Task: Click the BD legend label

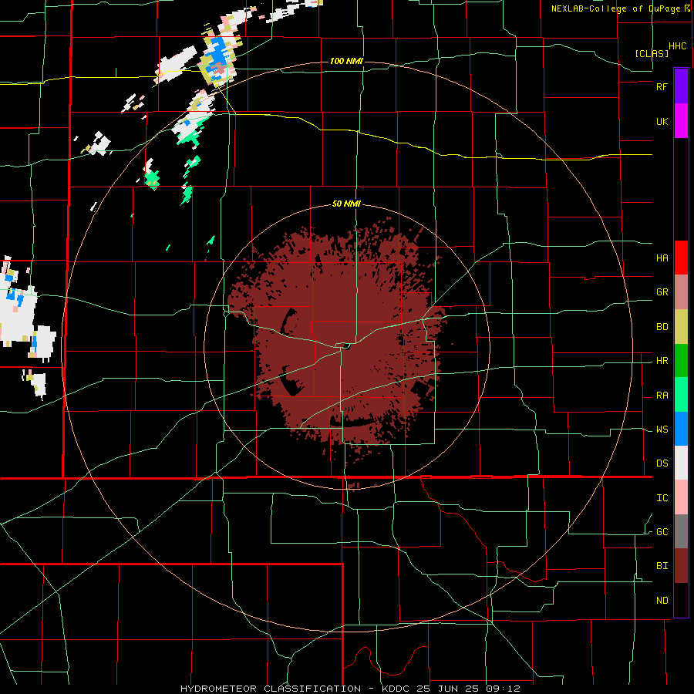Action: click(x=662, y=327)
